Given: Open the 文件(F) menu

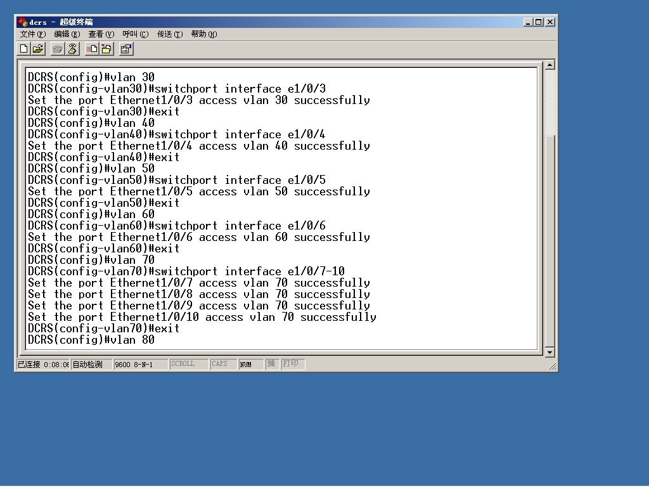Looking at the screenshot, I should [x=33, y=34].
